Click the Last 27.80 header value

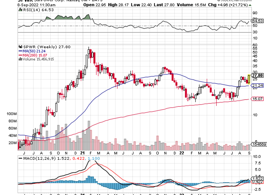[164, 5]
